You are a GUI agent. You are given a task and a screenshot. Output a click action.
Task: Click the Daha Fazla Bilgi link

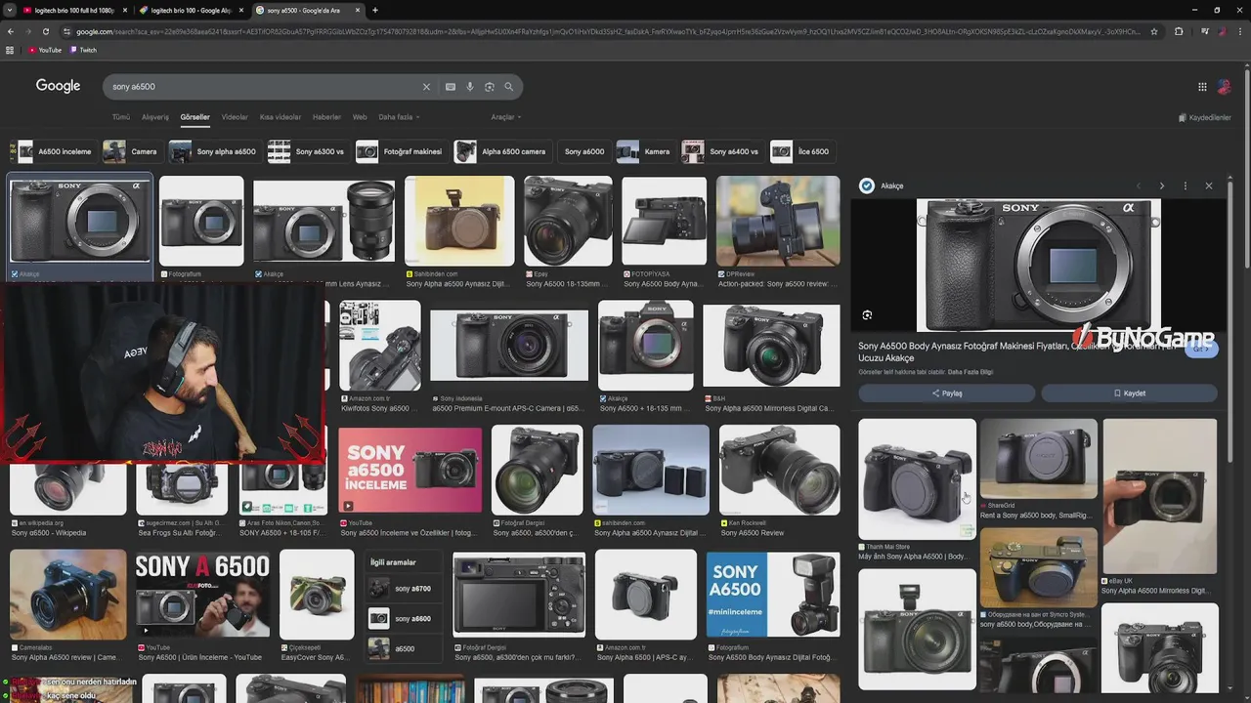tap(971, 372)
